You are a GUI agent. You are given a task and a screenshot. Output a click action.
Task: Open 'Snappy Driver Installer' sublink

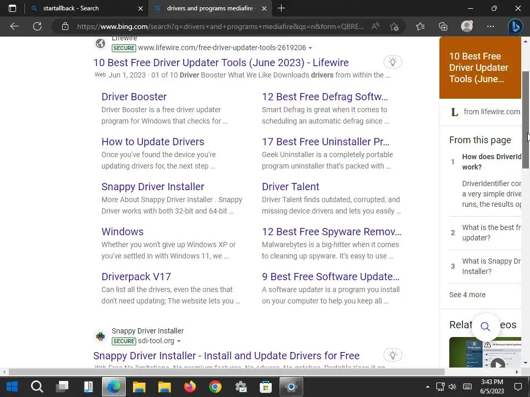click(153, 186)
